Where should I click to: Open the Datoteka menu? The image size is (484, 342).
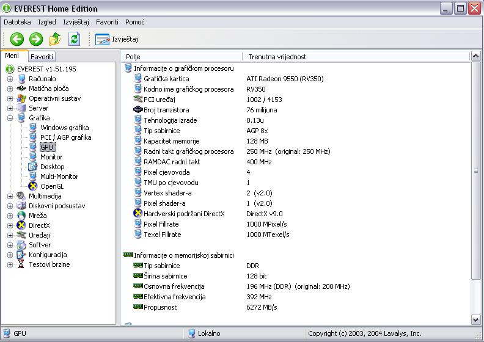click(x=17, y=22)
